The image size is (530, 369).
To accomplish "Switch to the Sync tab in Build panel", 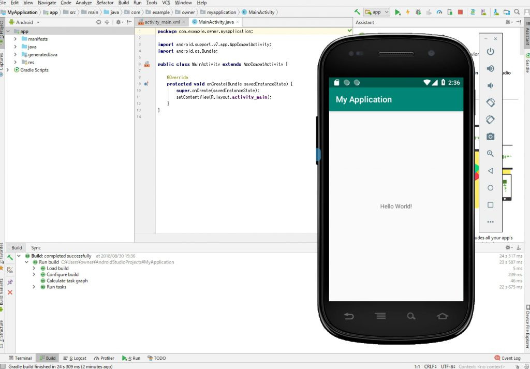I will pos(36,248).
